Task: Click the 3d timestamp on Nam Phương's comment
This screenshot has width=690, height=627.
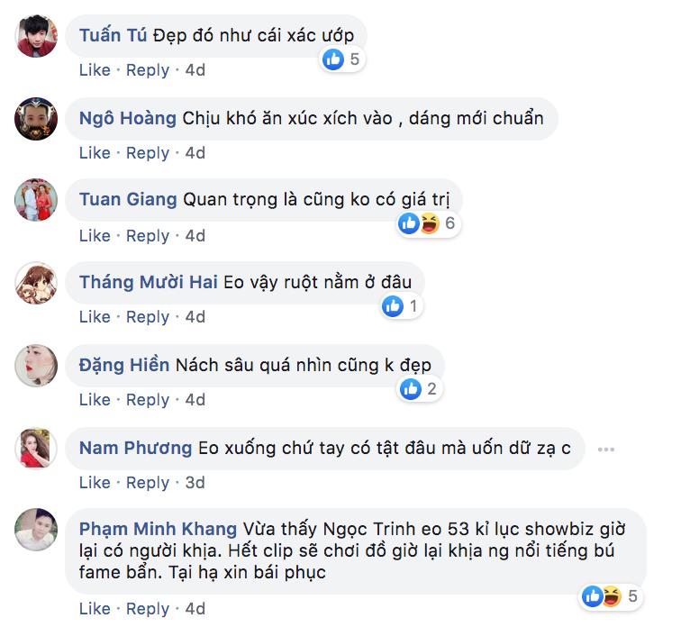Action: coord(195,483)
